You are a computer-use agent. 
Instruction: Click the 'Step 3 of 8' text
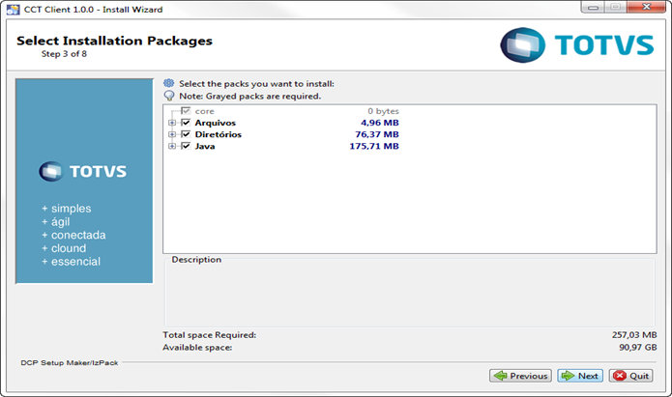pos(64,54)
